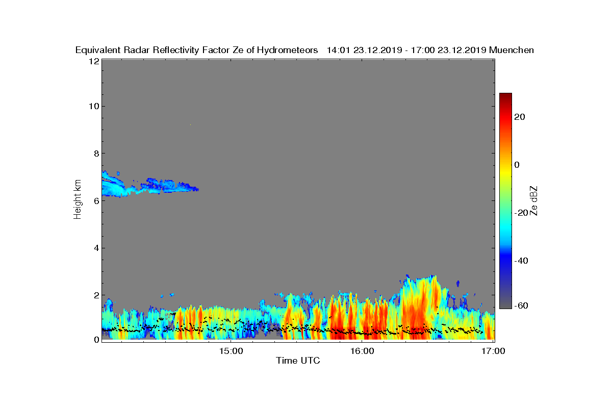Image resolution: width=612 pixels, height=408 pixels.
Task: Click the 16:00 time axis label
Action: click(363, 351)
